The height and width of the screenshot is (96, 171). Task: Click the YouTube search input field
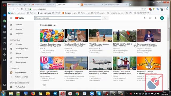68,18
